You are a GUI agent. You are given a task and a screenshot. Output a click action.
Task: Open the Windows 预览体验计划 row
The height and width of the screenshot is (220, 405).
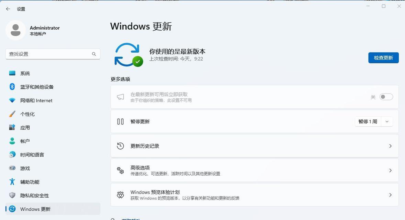(255, 195)
